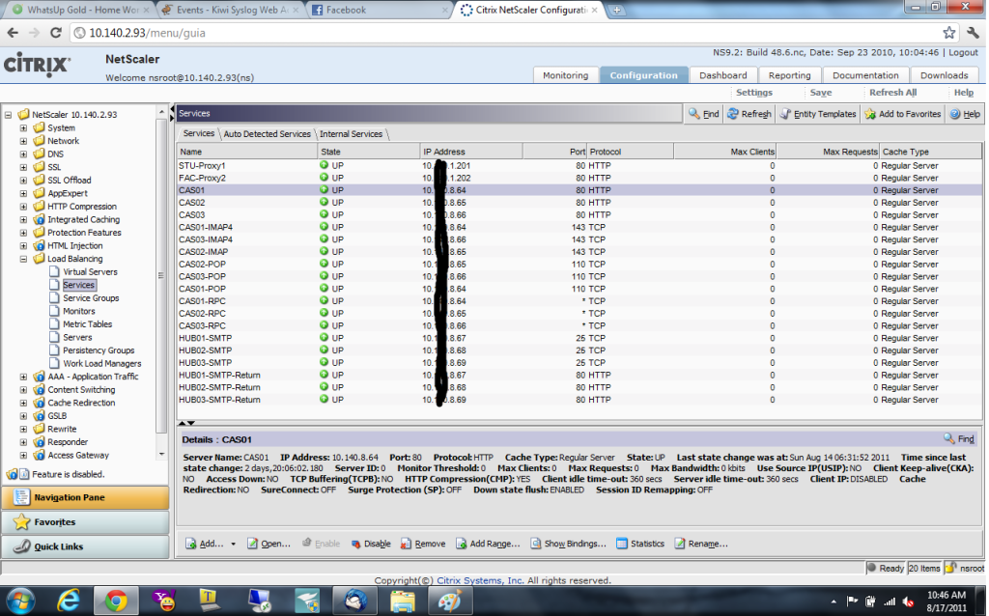989x616 pixels.
Task: Disable the selected CAS01 service
Action: 371,544
